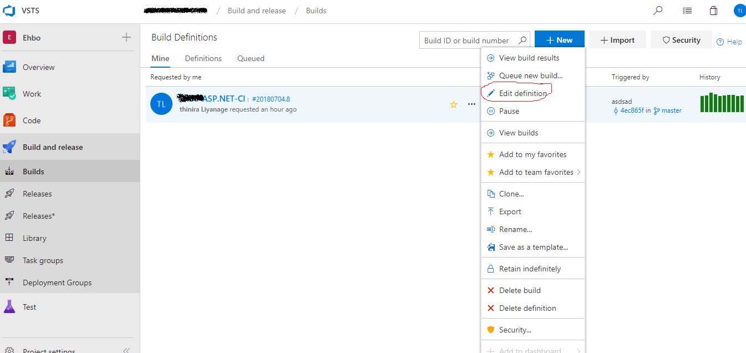Open the TL user profile avatar in header
The width and height of the screenshot is (746, 353).
tap(740, 11)
